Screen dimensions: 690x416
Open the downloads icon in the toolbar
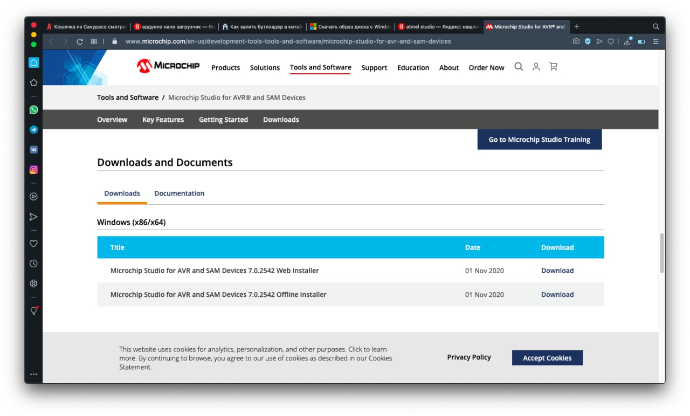tap(627, 41)
